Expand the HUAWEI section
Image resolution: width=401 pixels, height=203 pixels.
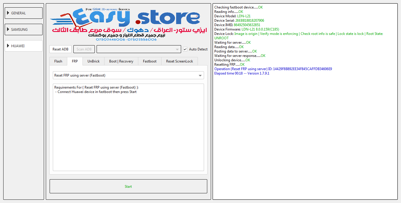pos(23,46)
